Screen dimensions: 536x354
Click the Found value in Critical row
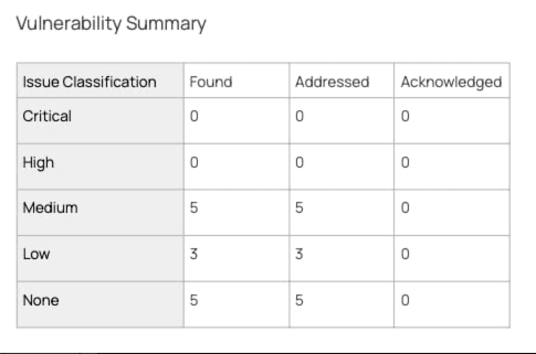[x=193, y=117]
